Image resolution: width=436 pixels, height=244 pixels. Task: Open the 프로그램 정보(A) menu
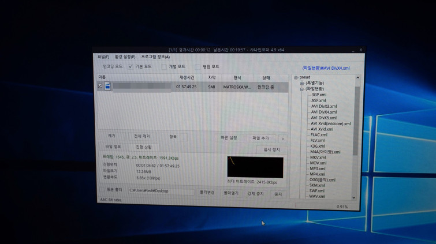[x=155, y=57]
